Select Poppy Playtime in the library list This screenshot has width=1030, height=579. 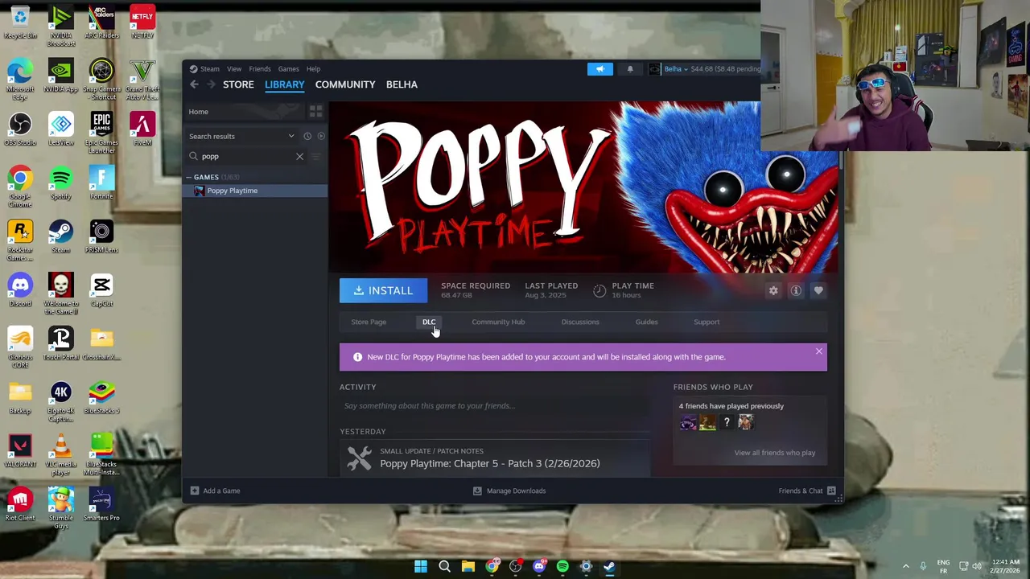(256, 191)
